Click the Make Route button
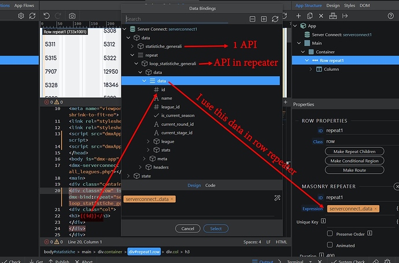This screenshot has width=399, height=263. click(x=354, y=170)
